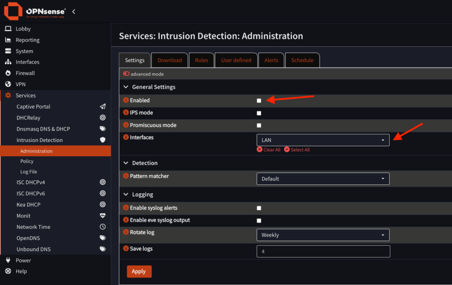Image resolution: width=452 pixels, height=285 pixels.
Task: Click the Help lifebuoy icon
Action: 8,271
